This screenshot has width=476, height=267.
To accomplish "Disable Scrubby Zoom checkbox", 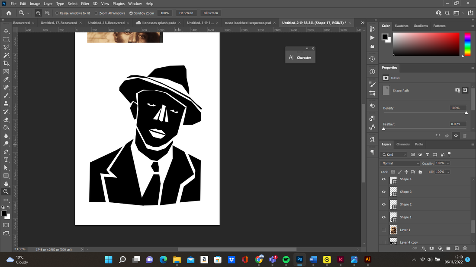I will click(x=131, y=13).
